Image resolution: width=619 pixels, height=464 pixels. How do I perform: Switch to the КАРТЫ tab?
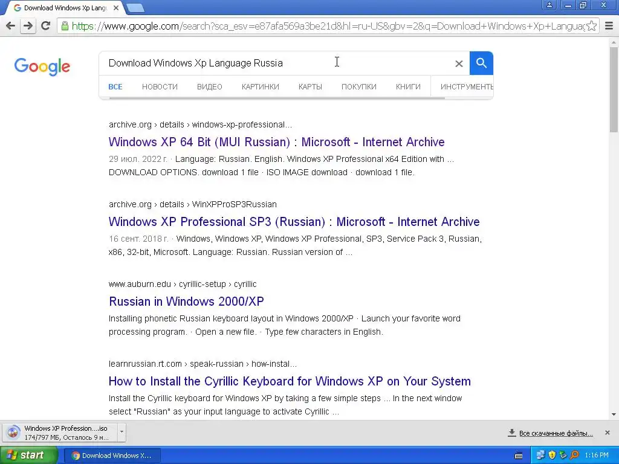tap(310, 87)
